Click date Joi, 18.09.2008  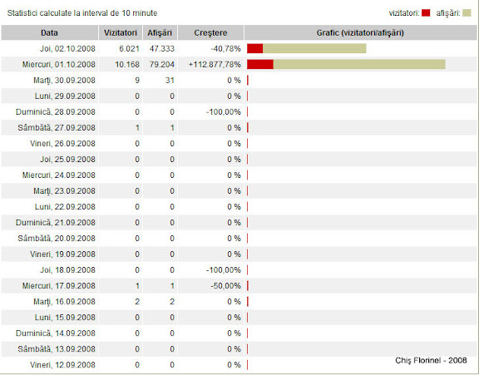tap(67, 270)
